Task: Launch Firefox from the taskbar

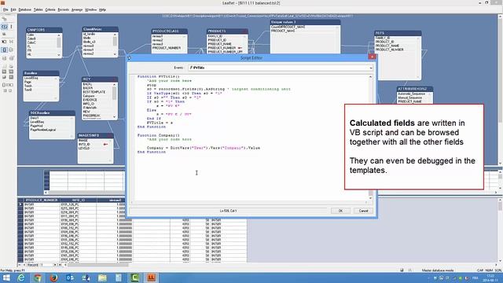Action: point(54,277)
